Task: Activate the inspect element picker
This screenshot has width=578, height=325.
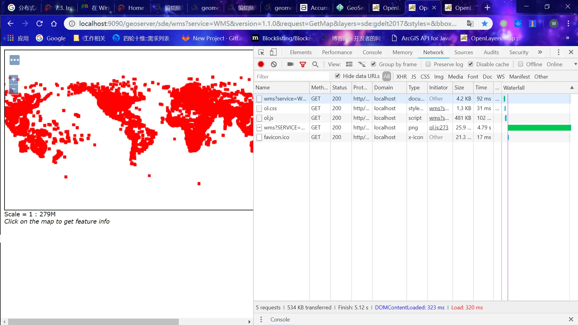Action: 261,52
